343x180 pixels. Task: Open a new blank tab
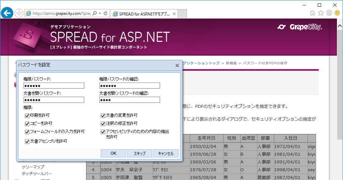(x=182, y=14)
